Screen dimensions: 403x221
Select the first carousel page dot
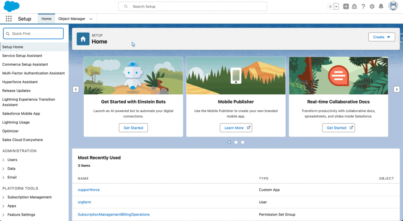click(229, 142)
